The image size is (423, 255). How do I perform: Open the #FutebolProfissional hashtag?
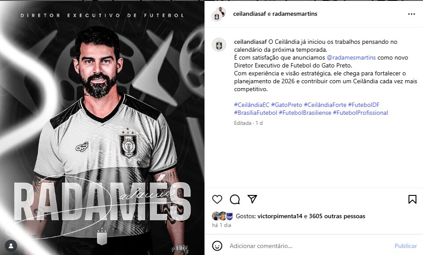(360, 113)
